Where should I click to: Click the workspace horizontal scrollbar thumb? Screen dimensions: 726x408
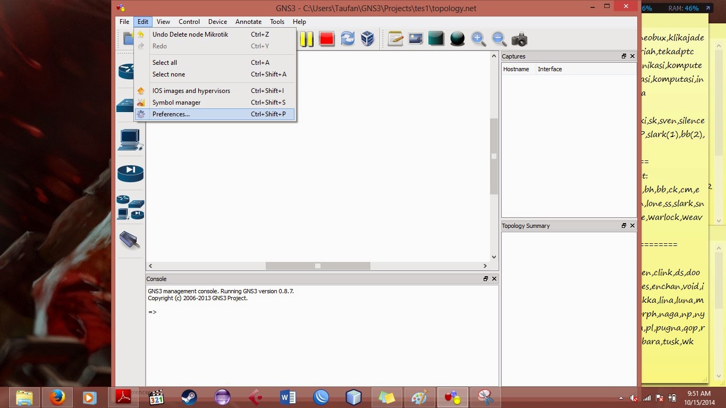tap(318, 266)
